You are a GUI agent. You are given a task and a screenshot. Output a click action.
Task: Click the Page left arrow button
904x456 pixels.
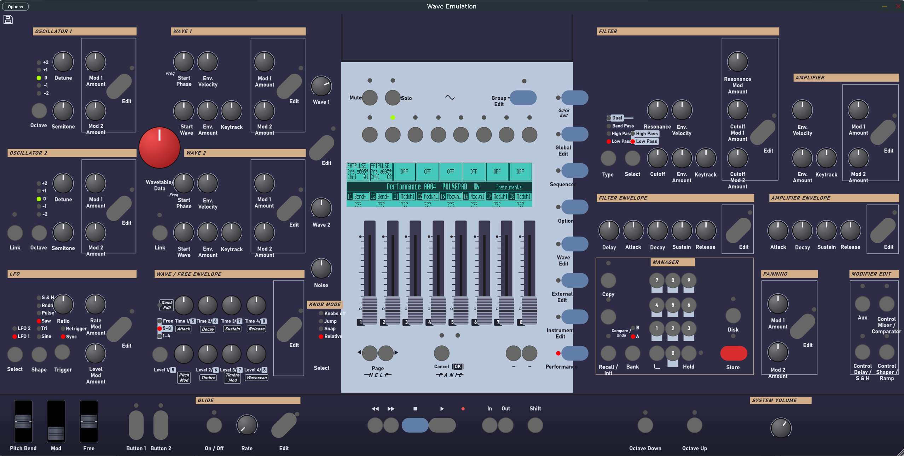tap(370, 352)
